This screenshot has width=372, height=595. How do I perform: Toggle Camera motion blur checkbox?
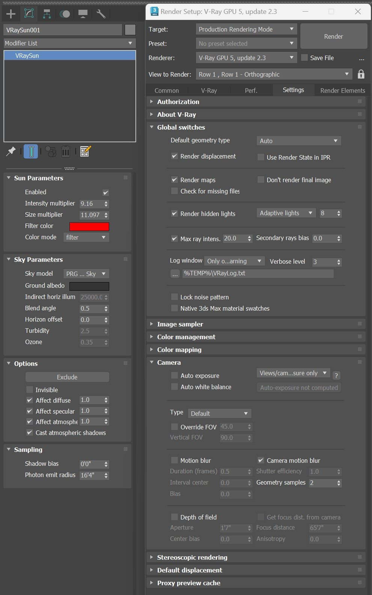pyautogui.click(x=261, y=460)
